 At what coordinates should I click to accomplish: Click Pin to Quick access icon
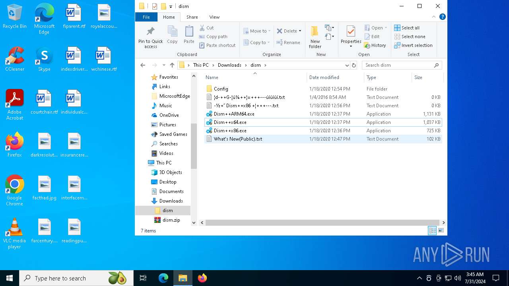click(150, 38)
